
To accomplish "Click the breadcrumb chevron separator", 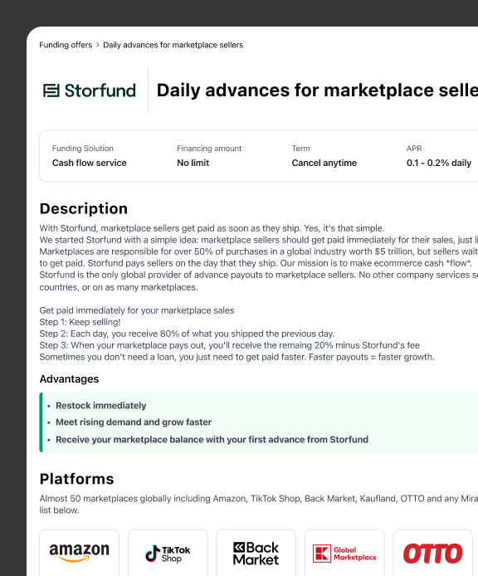I will (98, 45).
